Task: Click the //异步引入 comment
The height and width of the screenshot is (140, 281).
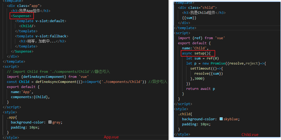Action: click(158, 82)
